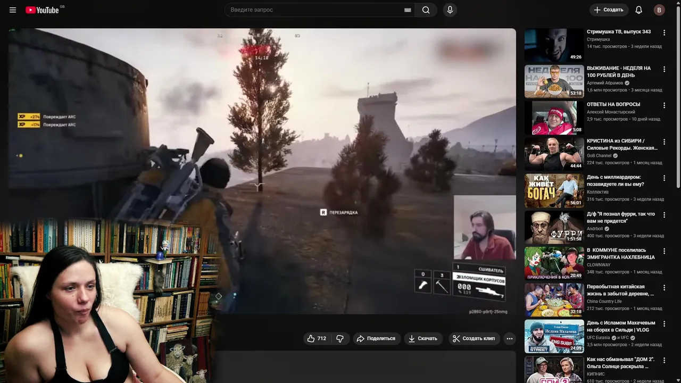This screenshot has width=681, height=383.
Task: Open channel Androll
Action: click(595, 229)
